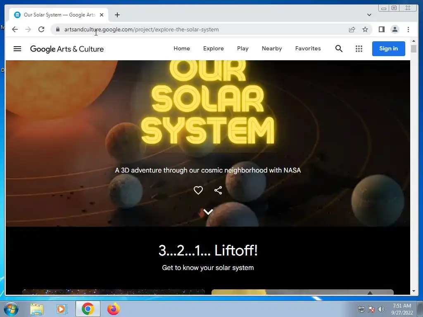The width and height of the screenshot is (423, 317).
Task: Open the Favorites section
Action: coord(308,49)
